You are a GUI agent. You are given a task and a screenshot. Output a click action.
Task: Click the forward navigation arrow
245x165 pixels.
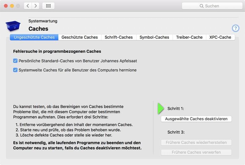click(x=36, y=6)
